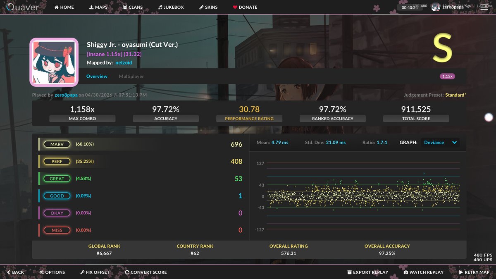Click the MISS judgement badge
The image size is (496, 279).
coord(57,230)
